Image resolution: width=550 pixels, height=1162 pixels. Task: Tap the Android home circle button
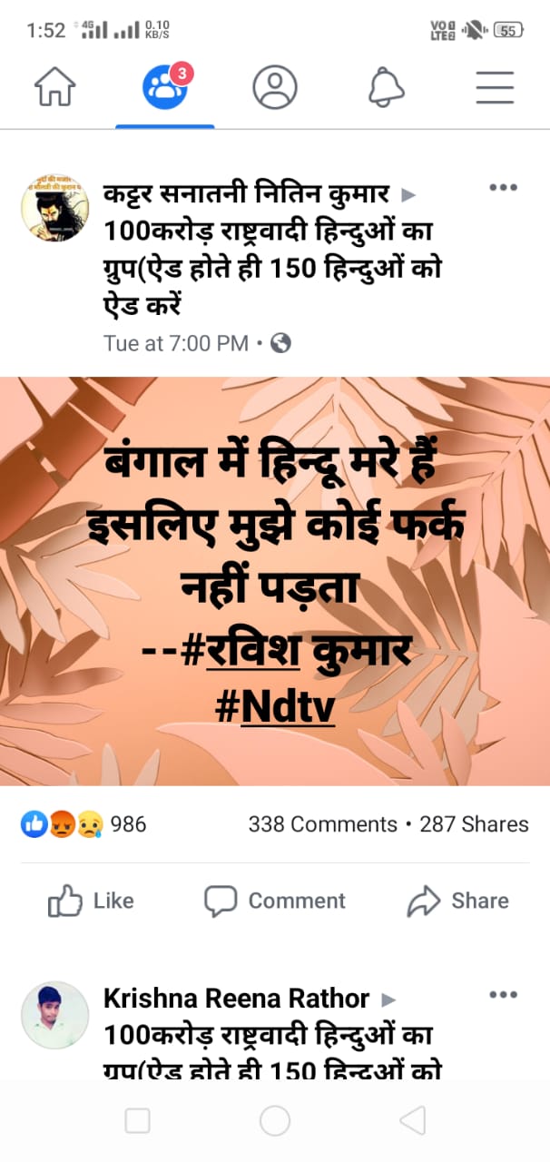click(x=275, y=1121)
